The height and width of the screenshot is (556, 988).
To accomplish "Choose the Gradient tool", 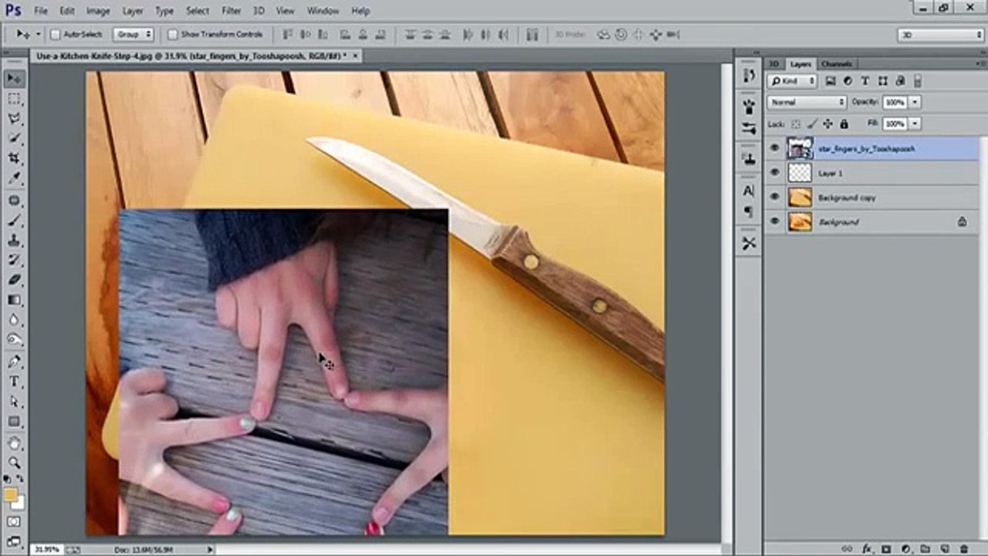I will point(14,300).
